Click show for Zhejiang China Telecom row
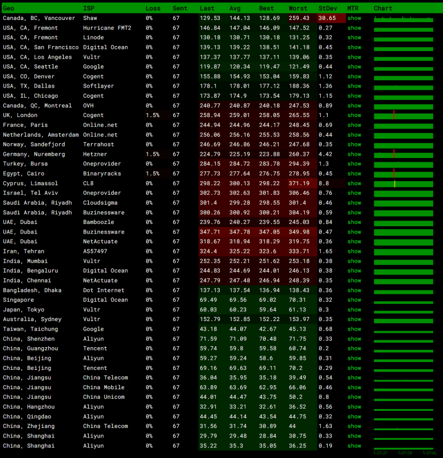443x458 pixels. click(x=354, y=426)
